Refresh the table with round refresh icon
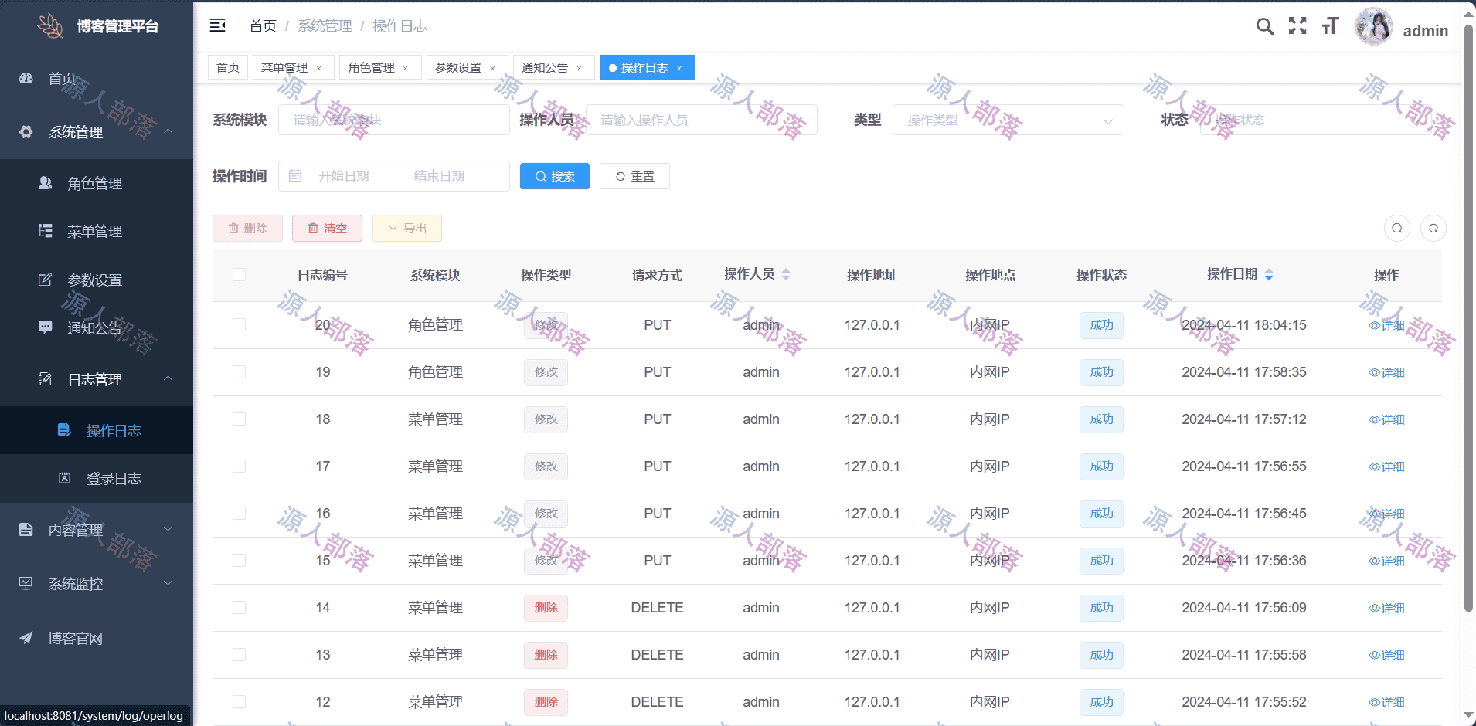The width and height of the screenshot is (1476, 726). pyautogui.click(x=1433, y=229)
